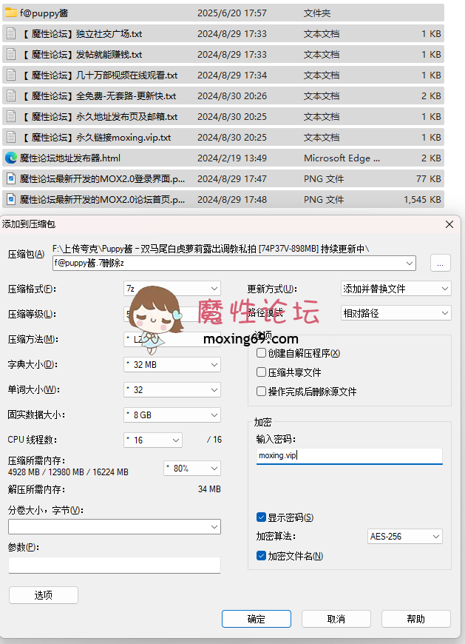465x644 pixels.
Task: Open CPU 线程数 16 dropdown
Action: click(x=153, y=440)
